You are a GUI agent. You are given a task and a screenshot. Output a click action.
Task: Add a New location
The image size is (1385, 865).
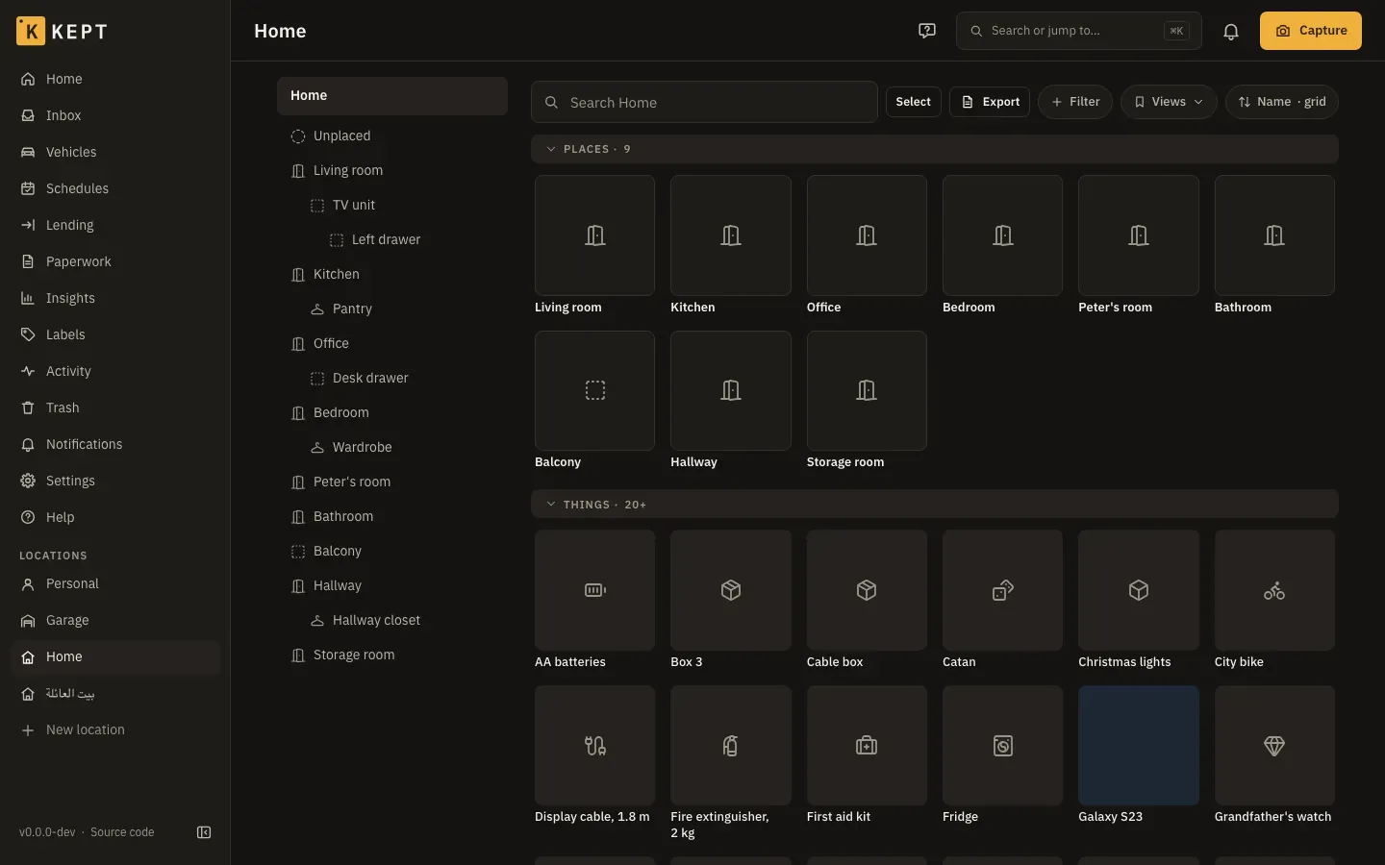click(x=115, y=729)
